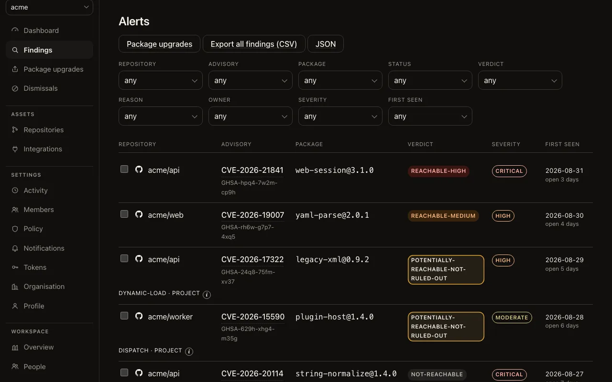Click the acme/worker repository name

[x=170, y=317]
